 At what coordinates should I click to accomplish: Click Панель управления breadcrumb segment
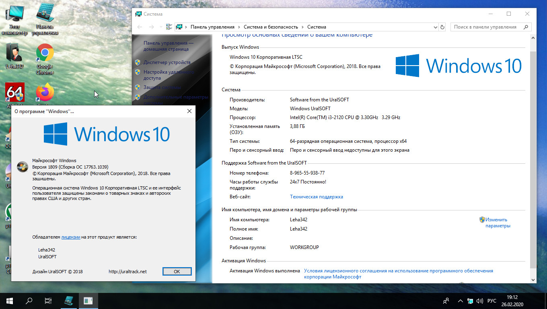(x=212, y=27)
